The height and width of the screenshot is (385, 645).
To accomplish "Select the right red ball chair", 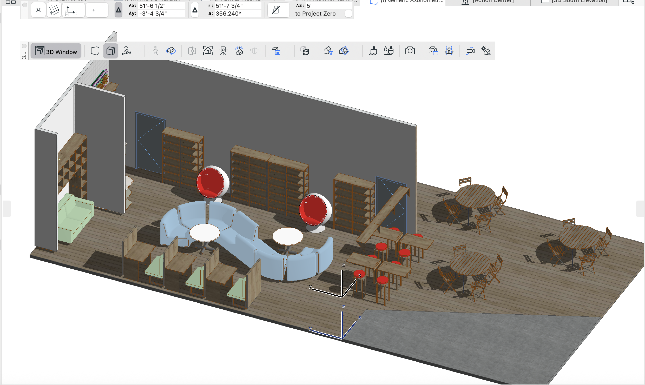I will coord(315,212).
